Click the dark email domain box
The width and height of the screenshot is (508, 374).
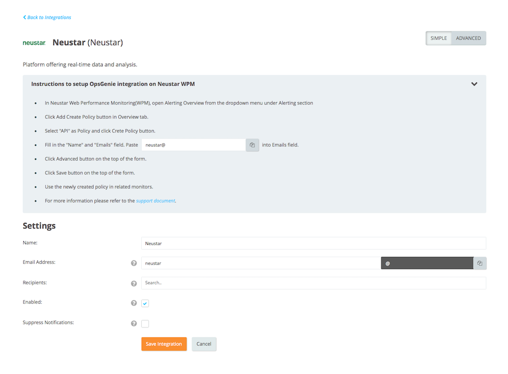[x=427, y=263]
